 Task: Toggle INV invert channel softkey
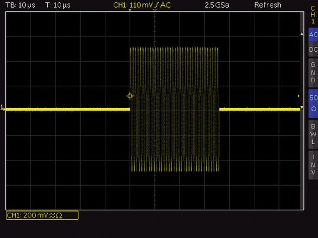coord(313,165)
